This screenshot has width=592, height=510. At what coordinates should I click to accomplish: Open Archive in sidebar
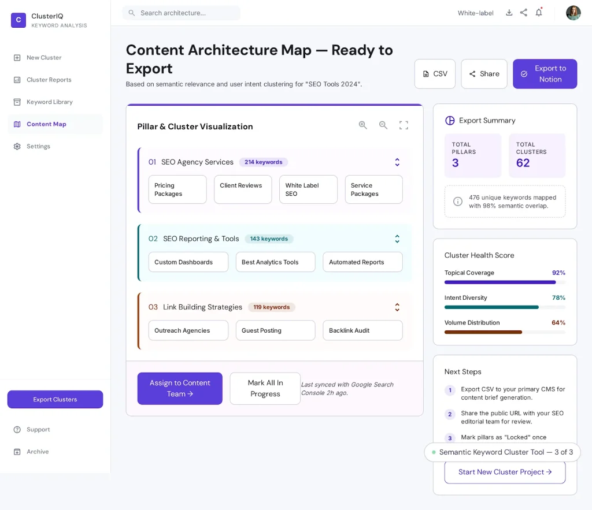point(55,452)
